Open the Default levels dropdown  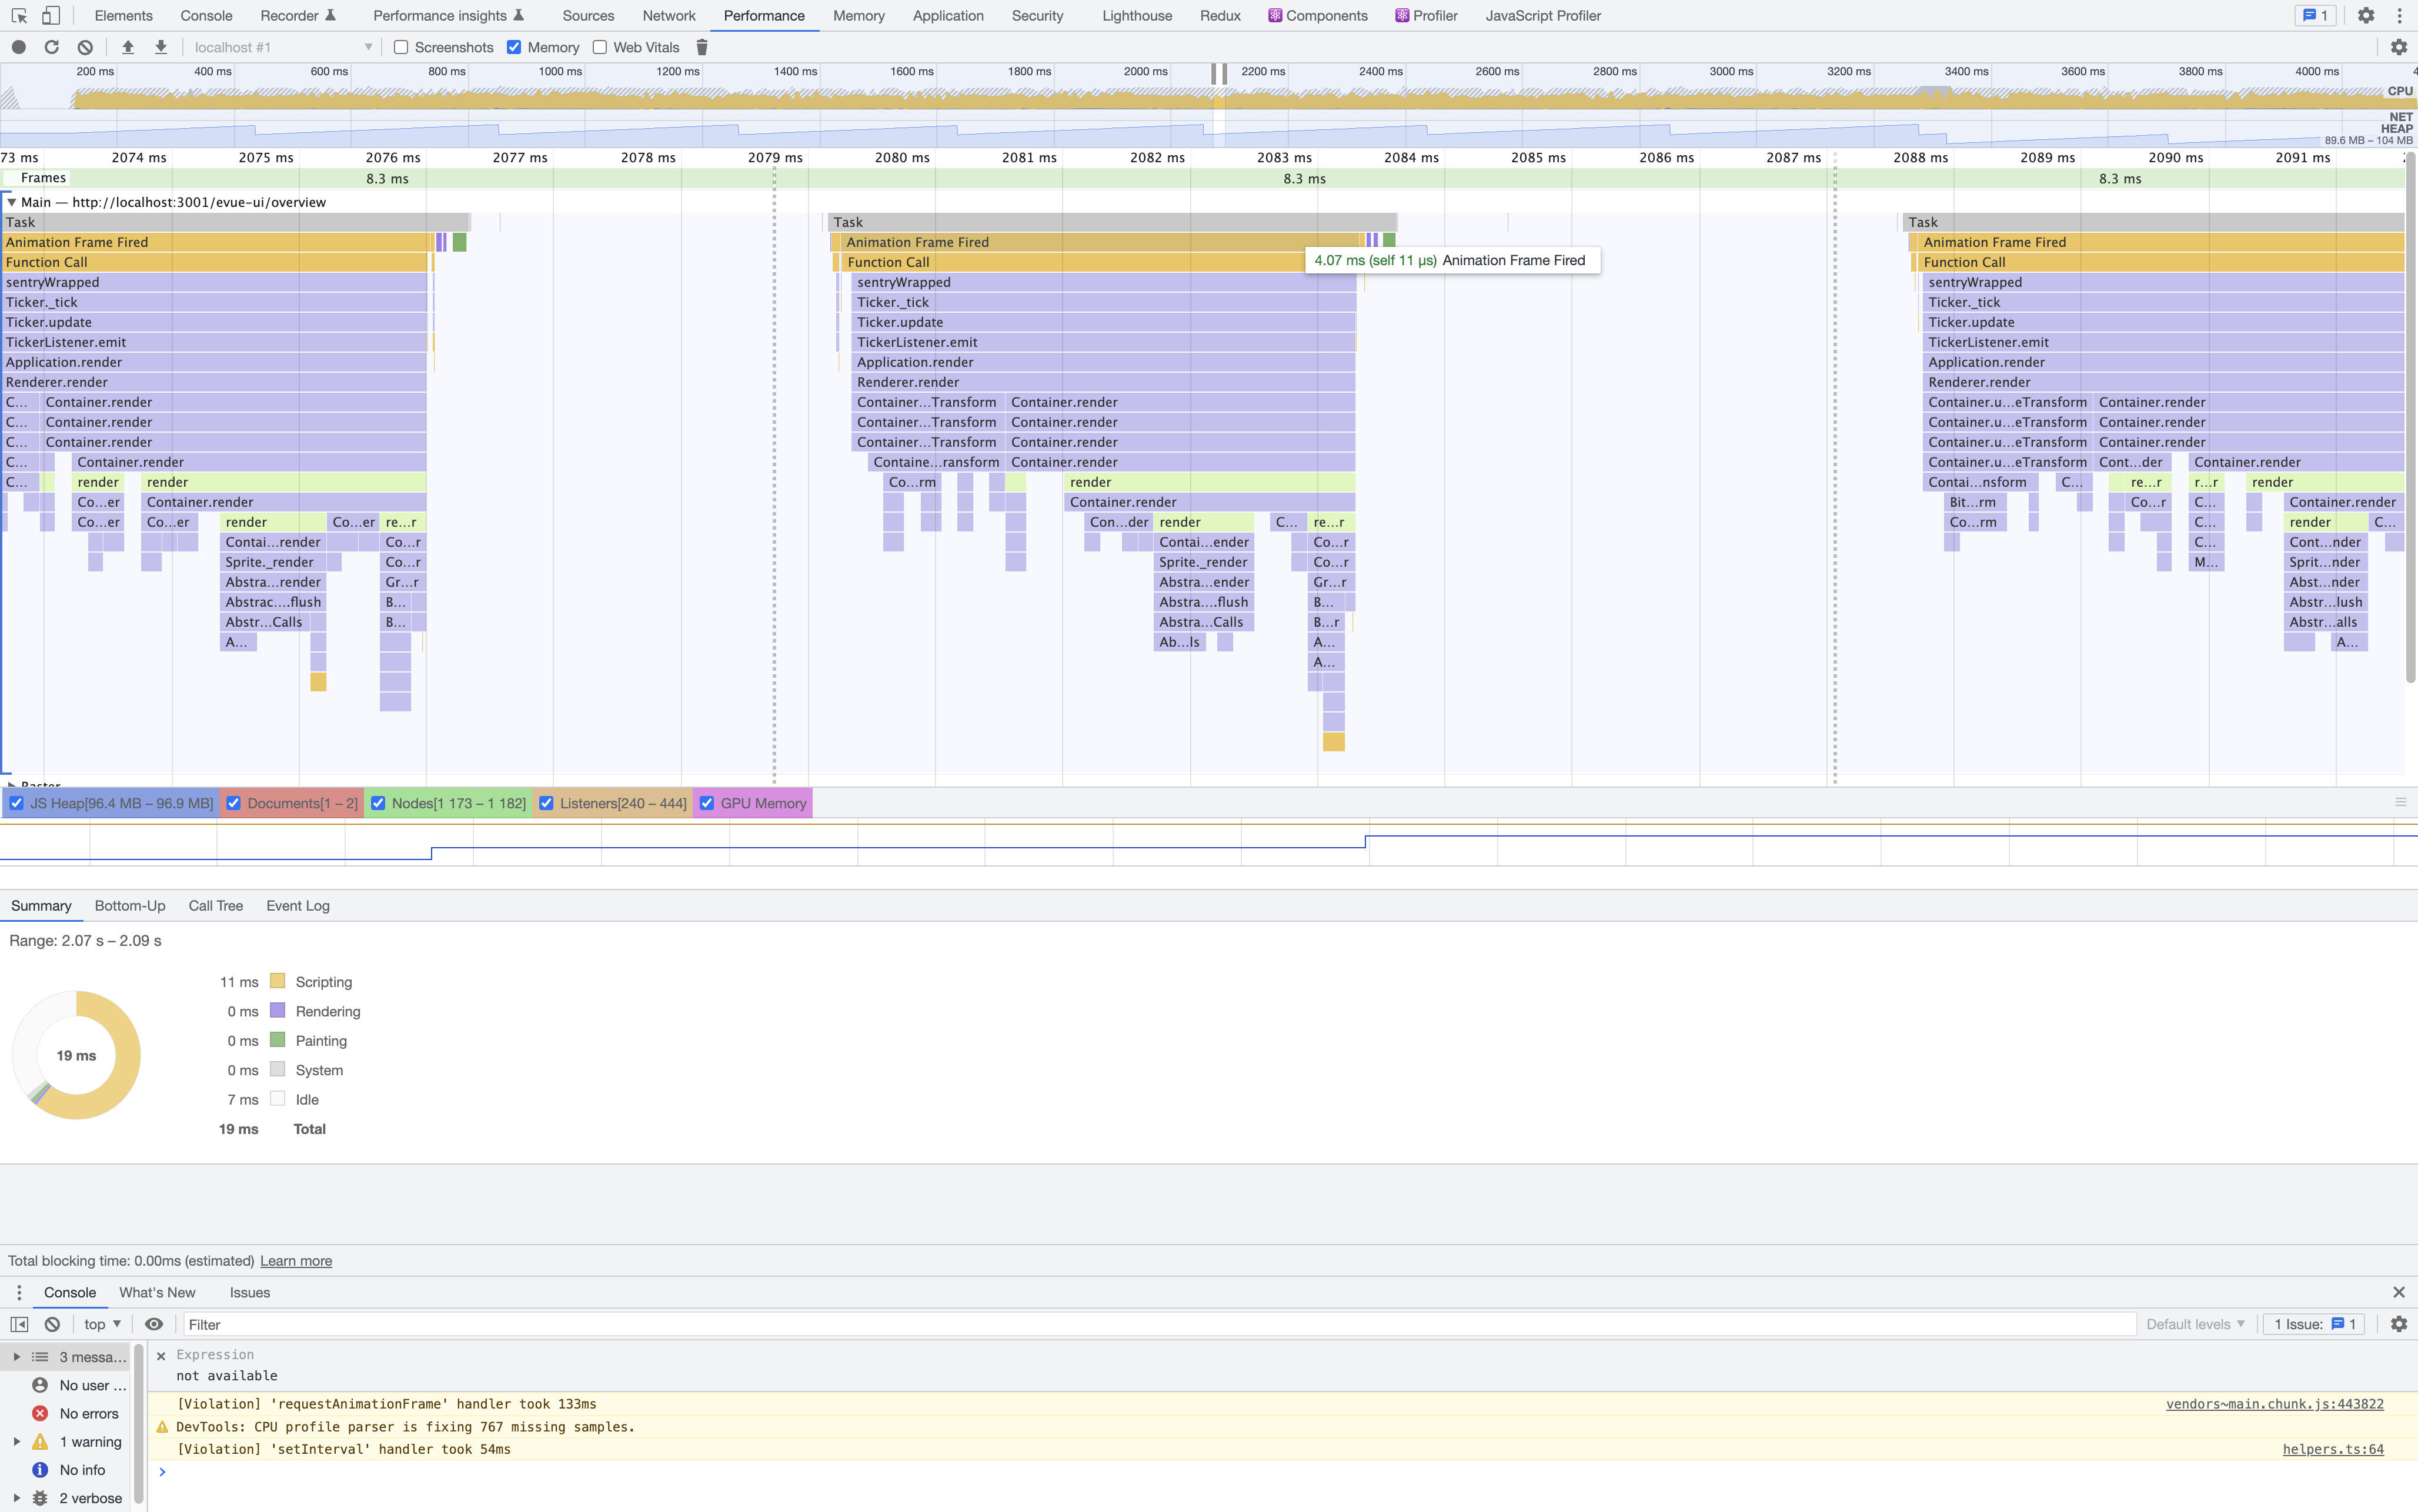(2195, 1324)
